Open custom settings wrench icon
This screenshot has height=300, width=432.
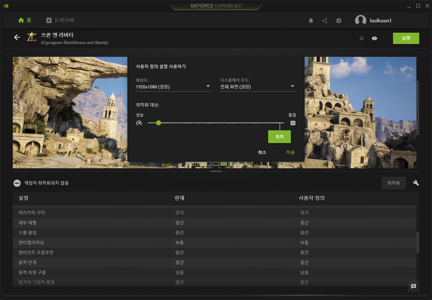[x=416, y=183]
